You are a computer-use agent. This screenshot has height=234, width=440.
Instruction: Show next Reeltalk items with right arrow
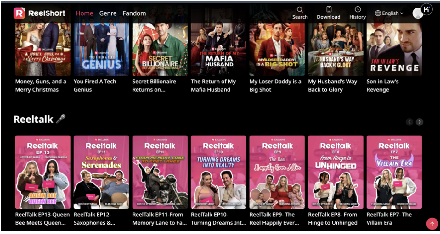coord(419,122)
